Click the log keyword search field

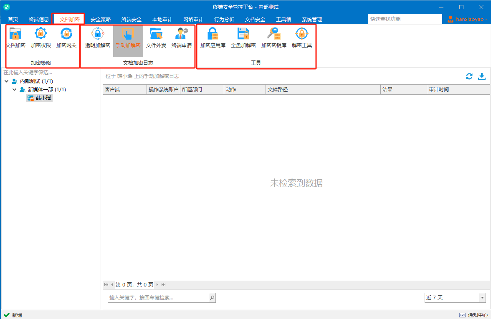point(159,298)
